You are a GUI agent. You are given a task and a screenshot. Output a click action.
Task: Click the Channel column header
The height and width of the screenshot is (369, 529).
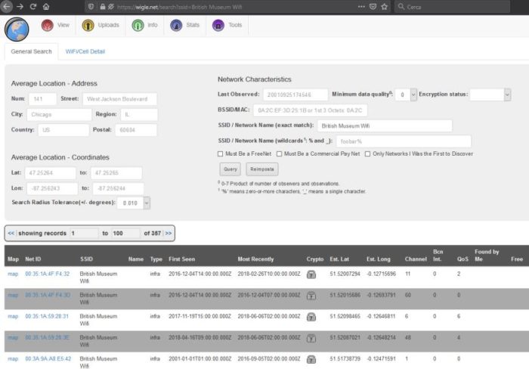pos(416,259)
